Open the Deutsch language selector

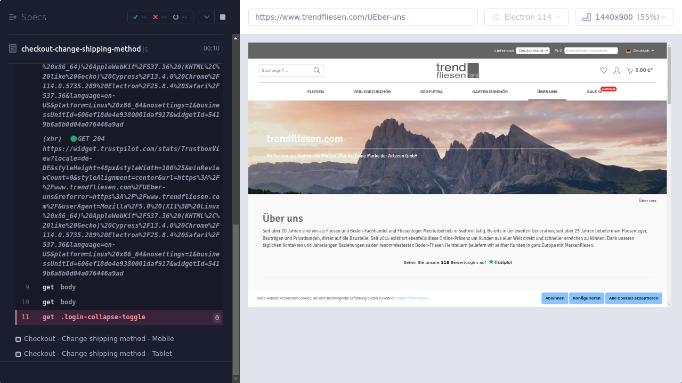click(x=640, y=51)
